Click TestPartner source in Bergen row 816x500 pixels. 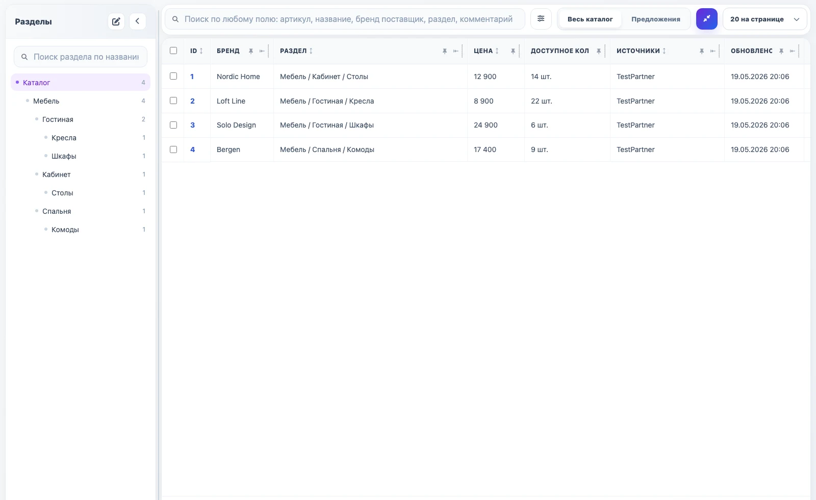point(635,149)
